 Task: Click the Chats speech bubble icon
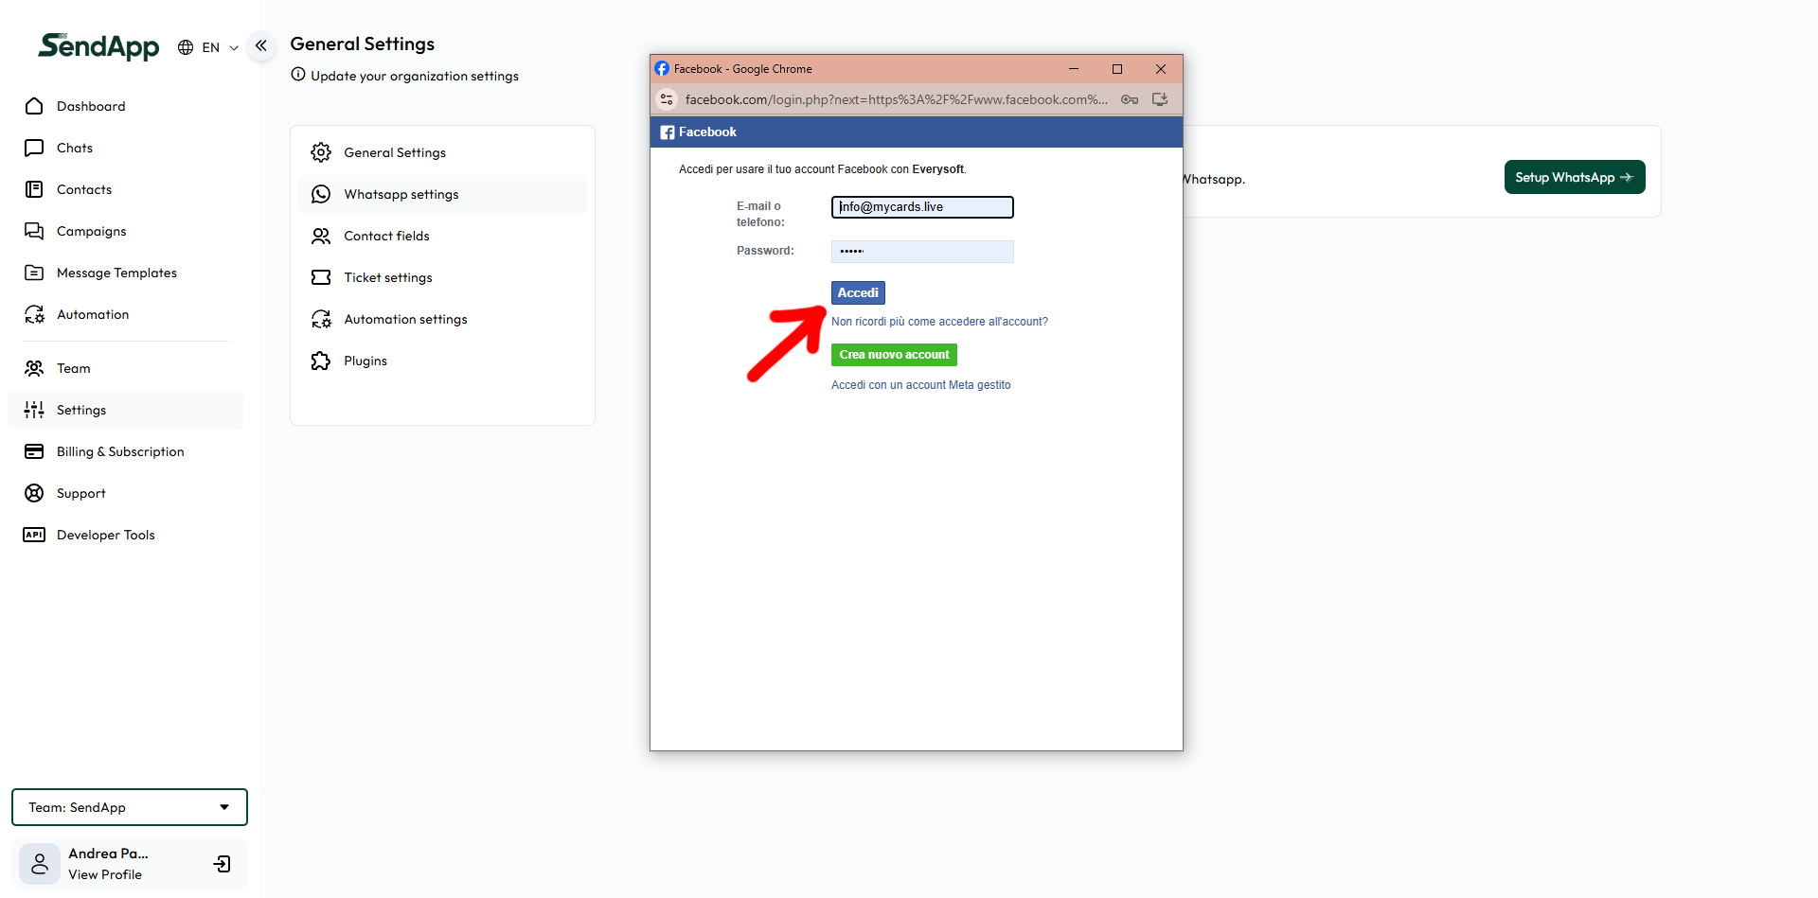34,148
